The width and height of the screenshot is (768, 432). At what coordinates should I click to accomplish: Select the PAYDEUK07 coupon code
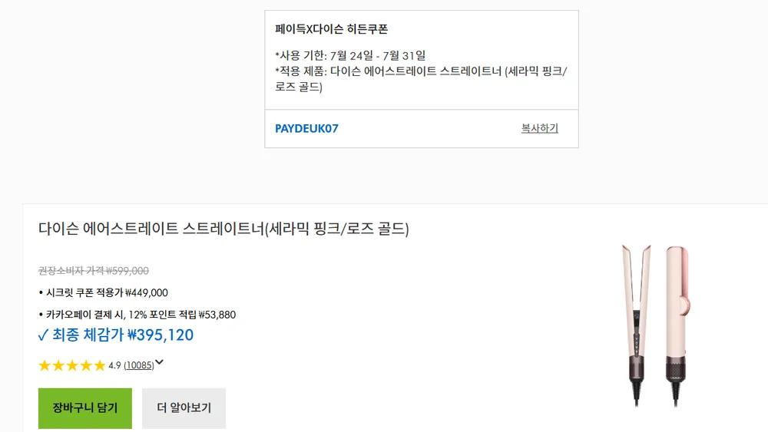[306, 129]
